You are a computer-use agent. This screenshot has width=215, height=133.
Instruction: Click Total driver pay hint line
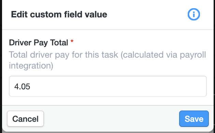107,55
